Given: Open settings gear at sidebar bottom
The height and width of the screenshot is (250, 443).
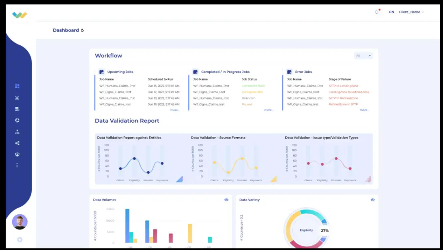Looking at the screenshot, I should tap(19, 239).
